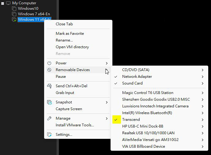Click the Windows 11 x64 VM icon
This screenshot has height=155, width=211.
point(14,20)
